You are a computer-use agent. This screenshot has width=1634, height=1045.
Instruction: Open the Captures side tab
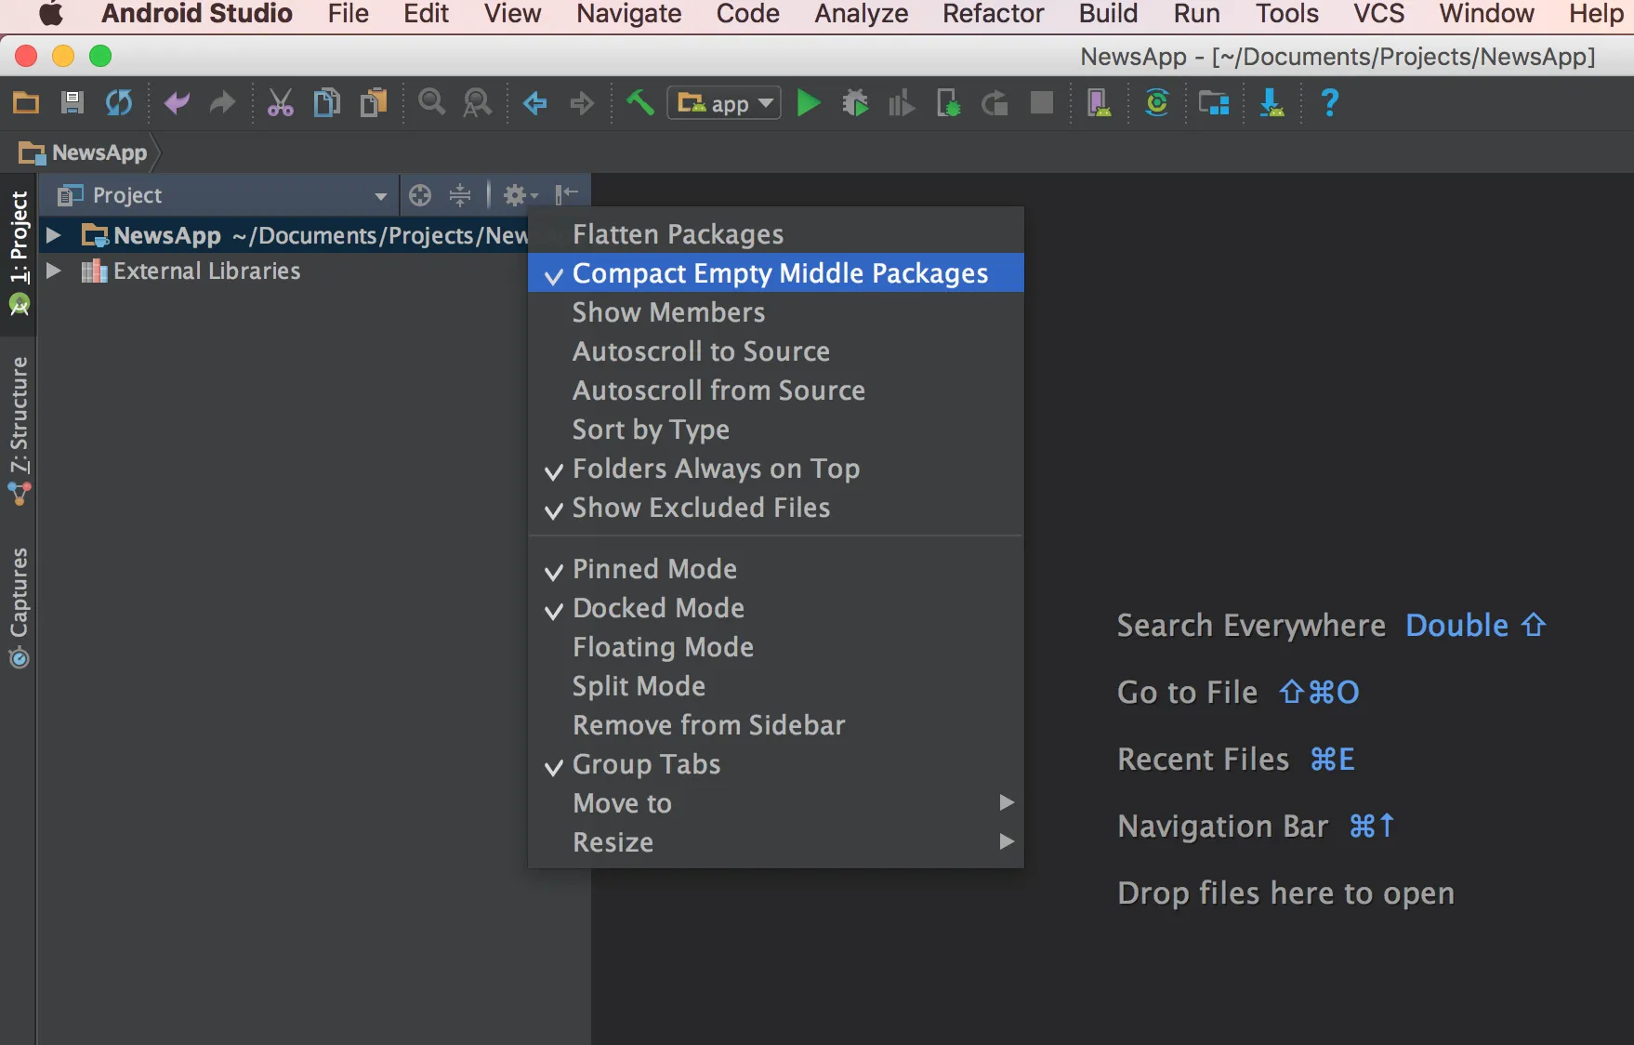(x=19, y=607)
